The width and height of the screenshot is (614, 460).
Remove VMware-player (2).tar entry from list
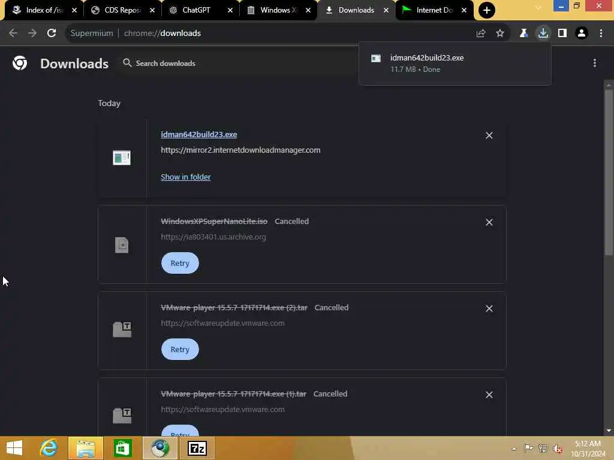[x=489, y=308]
